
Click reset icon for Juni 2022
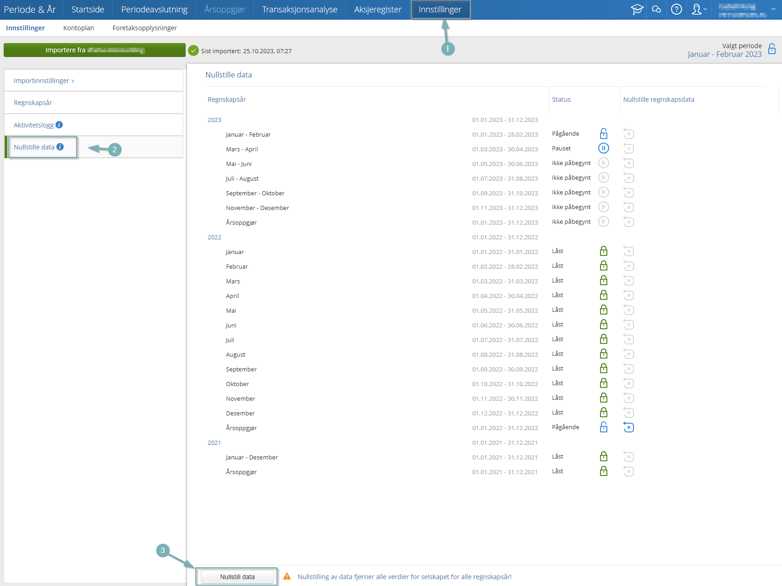tap(628, 325)
